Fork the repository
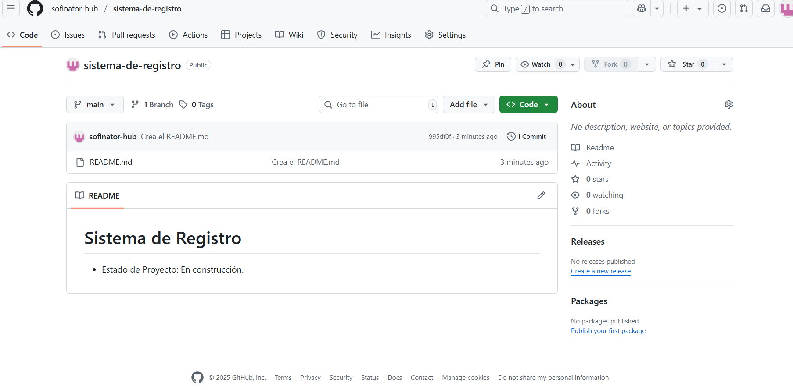The image size is (793, 390). pos(611,64)
